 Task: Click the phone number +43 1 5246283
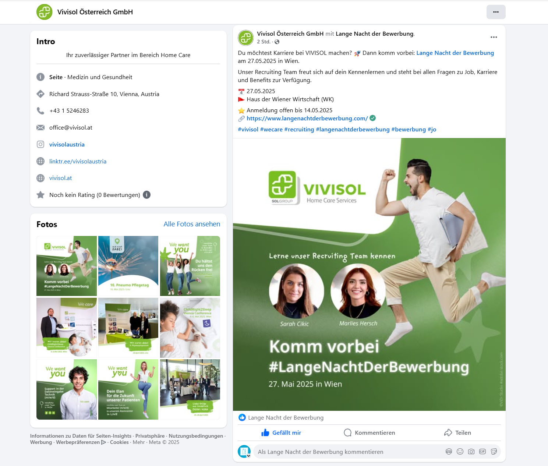click(69, 110)
